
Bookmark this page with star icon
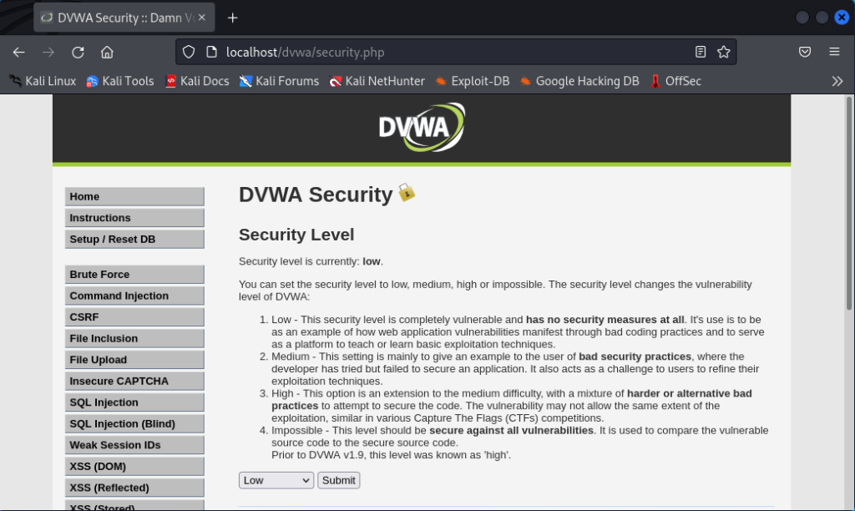click(x=724, y=52)
